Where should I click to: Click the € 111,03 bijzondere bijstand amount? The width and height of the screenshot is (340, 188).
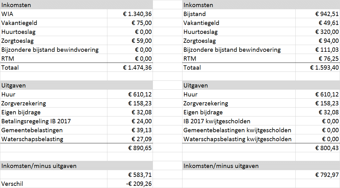[327, 50]
